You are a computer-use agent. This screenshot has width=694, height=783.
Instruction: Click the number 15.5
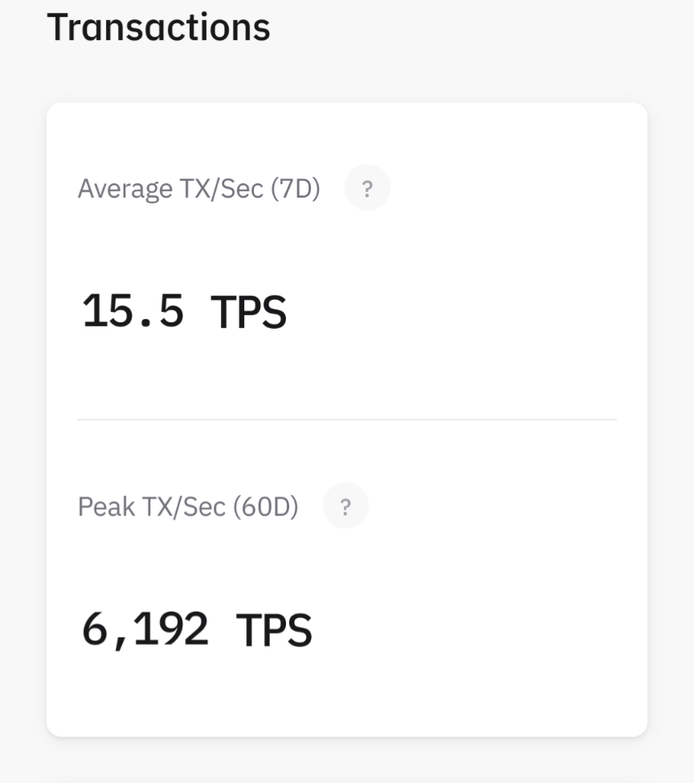click(133, 311)
